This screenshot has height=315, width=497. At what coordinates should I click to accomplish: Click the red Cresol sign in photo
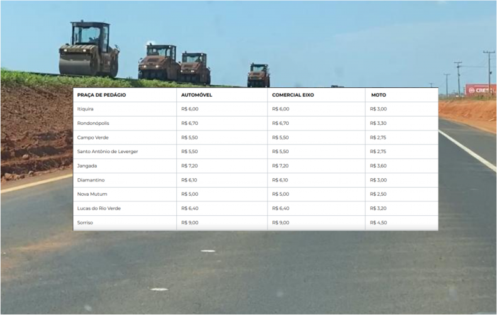pos(480,90)
